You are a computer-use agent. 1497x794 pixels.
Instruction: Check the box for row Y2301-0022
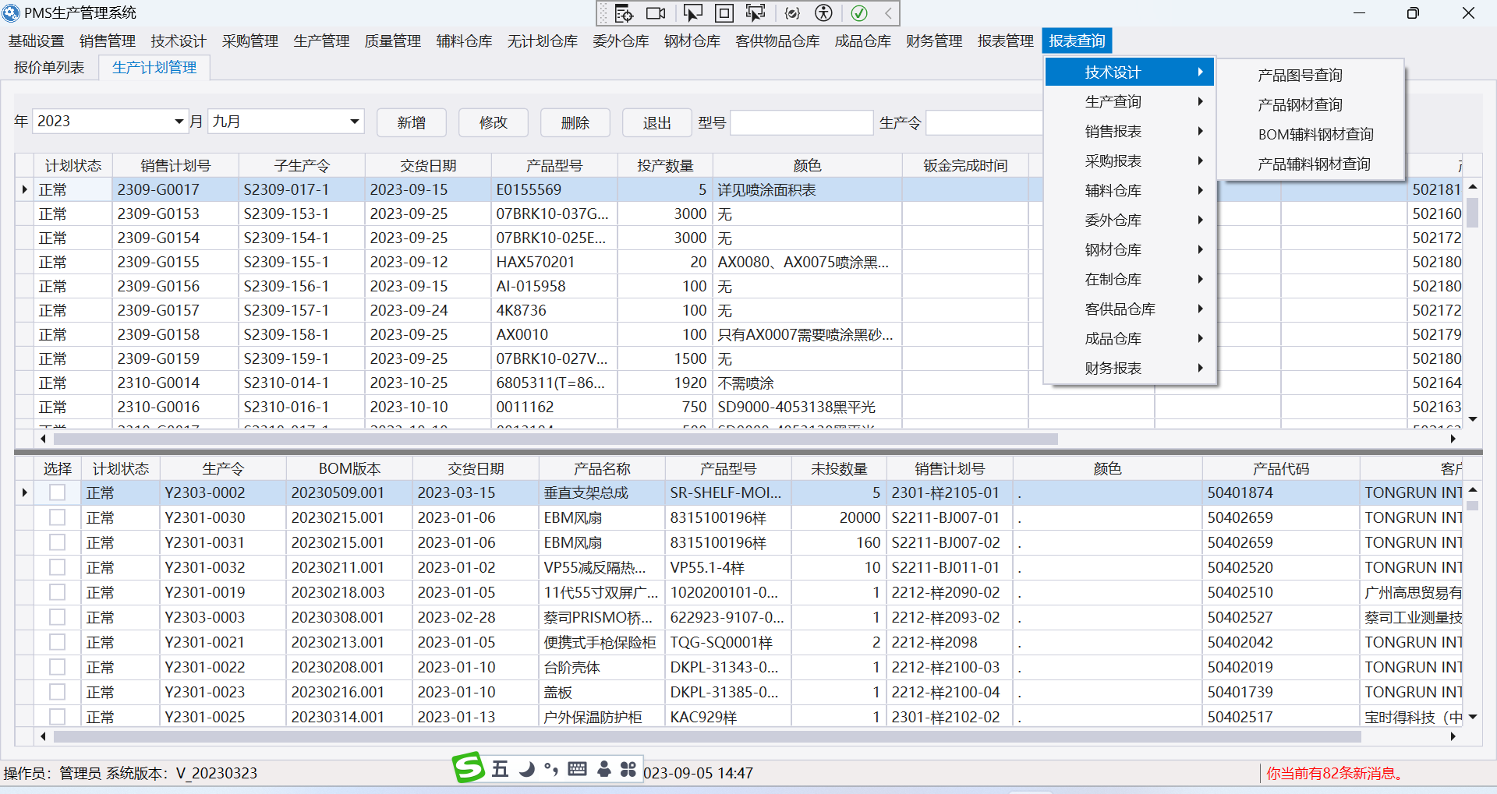click(x=57, y=667)
